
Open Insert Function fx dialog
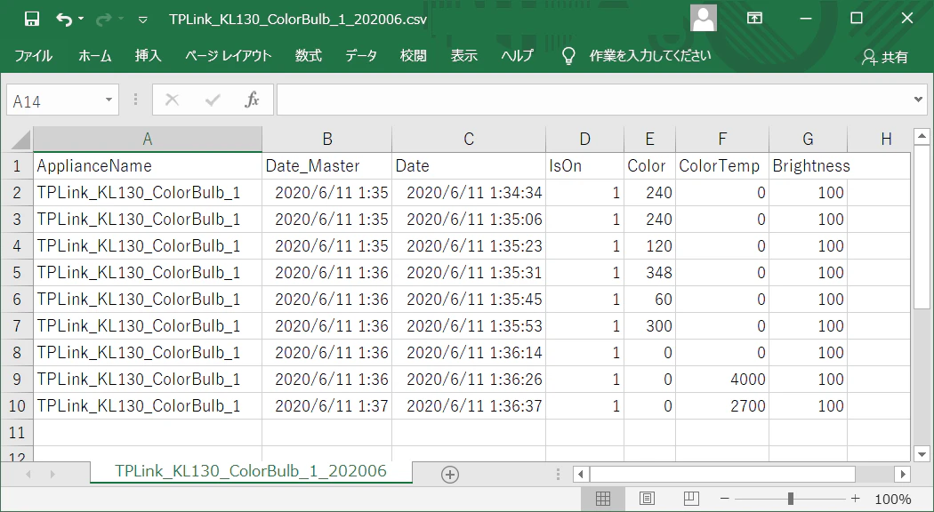click(252, 100)
